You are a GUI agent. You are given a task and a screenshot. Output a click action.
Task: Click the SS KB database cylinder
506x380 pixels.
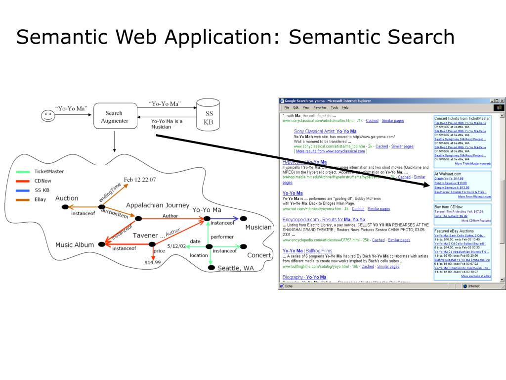[x=208, y=115]
